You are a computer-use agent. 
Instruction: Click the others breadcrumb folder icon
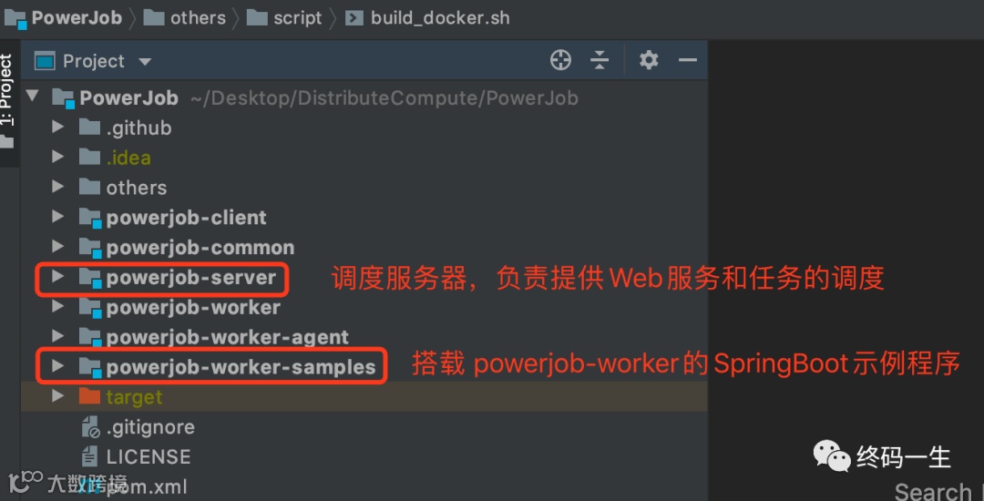coord(154,17)
